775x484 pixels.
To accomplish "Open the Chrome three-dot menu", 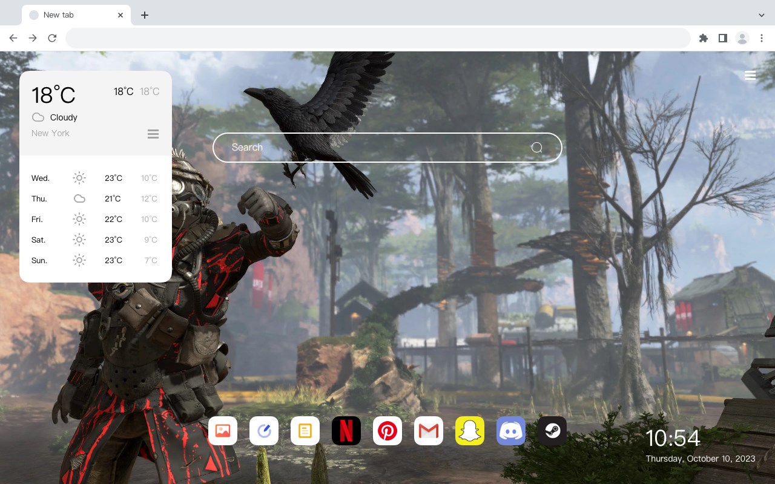I will click(762, 38).
